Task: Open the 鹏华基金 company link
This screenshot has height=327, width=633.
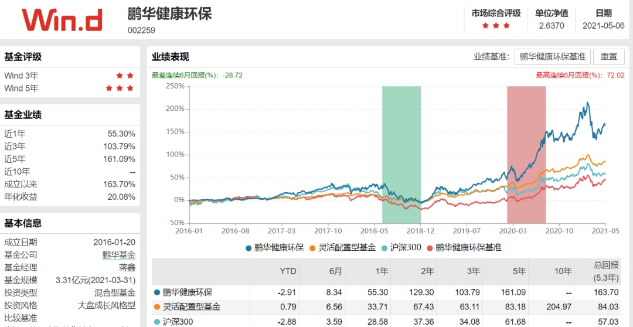Action: coord(118,255)
